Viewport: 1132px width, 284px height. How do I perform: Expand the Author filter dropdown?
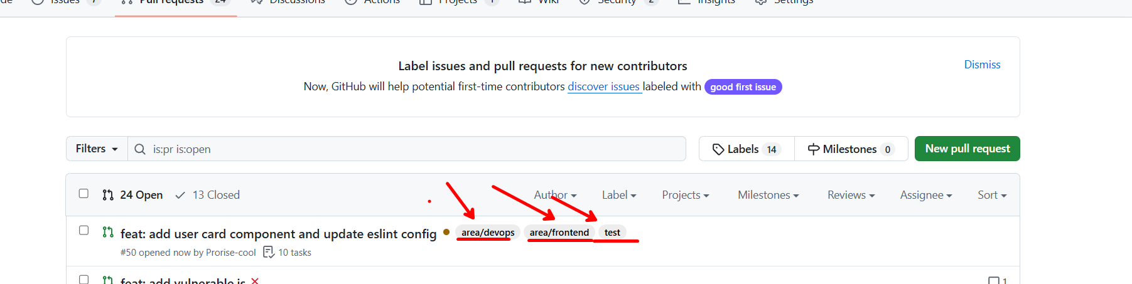[x=555, y=195]
